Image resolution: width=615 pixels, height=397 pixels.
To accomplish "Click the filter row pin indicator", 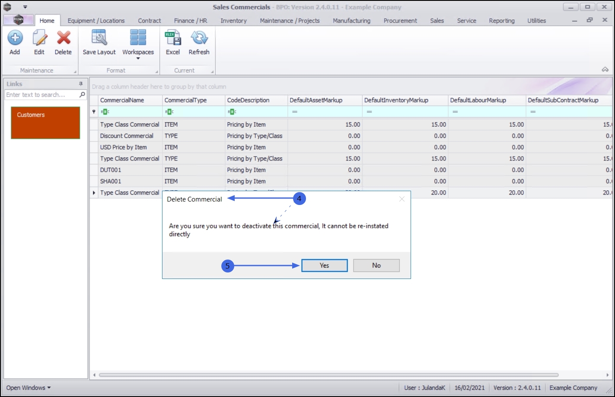I will (94, 112).
